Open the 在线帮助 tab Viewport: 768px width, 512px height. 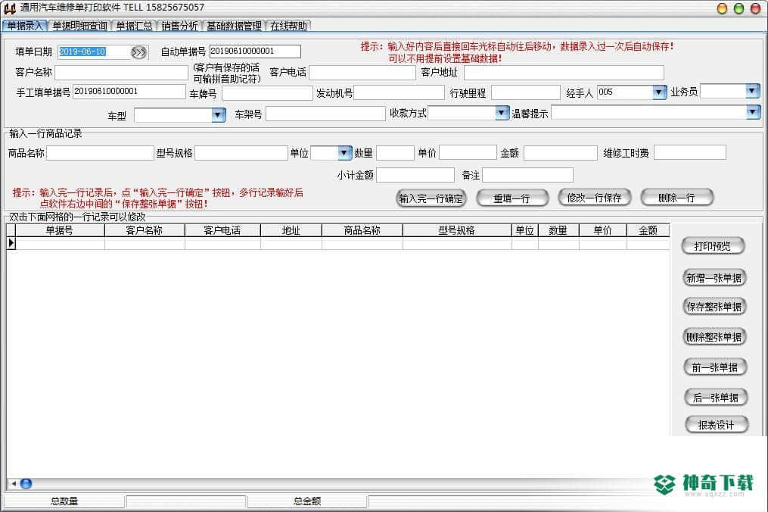(288, 26)
